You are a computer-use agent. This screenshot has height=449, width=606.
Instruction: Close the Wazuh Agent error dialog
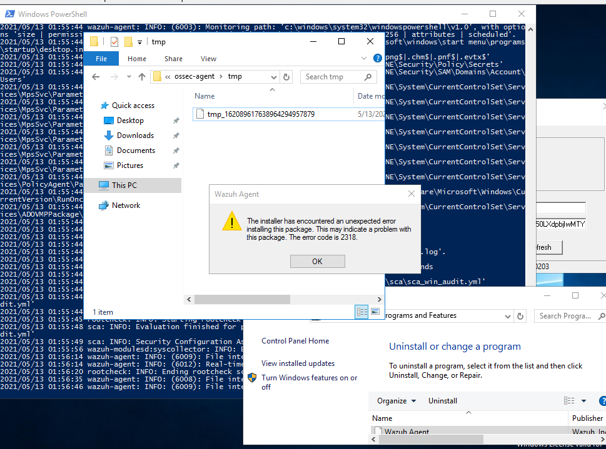coord(412,194)
